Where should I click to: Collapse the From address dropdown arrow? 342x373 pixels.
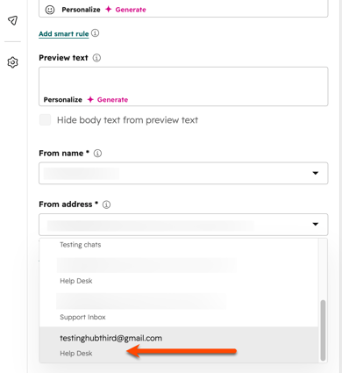tap(316, 224)
